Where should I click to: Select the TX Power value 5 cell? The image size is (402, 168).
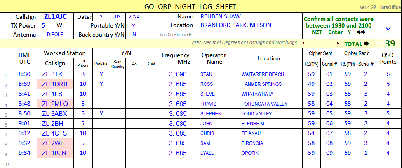tap(43, 25)
